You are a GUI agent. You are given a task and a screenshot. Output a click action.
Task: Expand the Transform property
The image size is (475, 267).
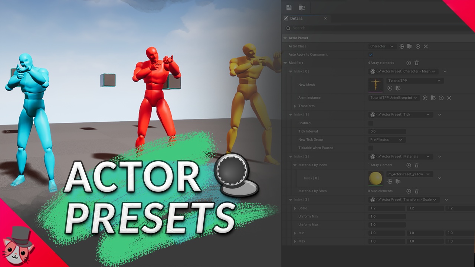295,106
